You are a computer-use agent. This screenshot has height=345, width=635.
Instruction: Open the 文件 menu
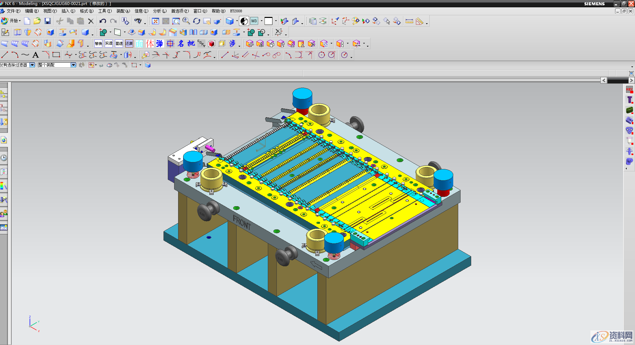point(13,11)
